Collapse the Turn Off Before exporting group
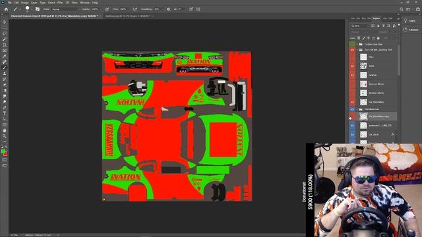Screen dimensions: 422x237 [x=357, y=50]
